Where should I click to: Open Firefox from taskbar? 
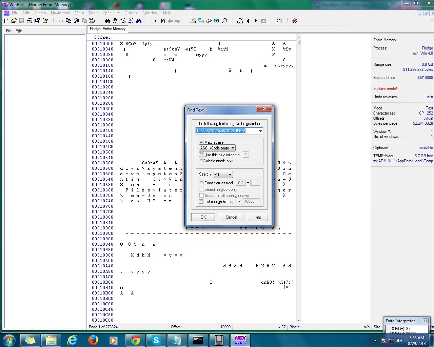[x=93, y=340]
